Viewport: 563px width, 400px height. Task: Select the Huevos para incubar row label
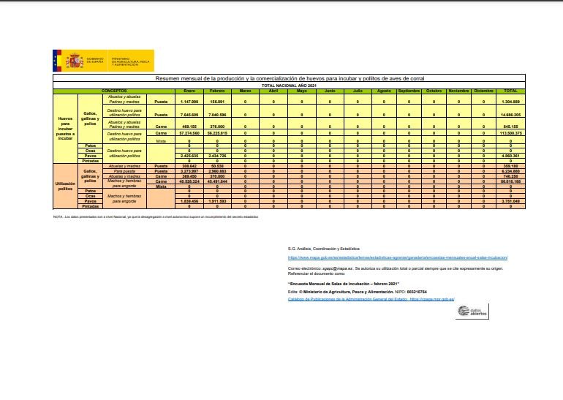pyautogui.click(x=66, y=125)
